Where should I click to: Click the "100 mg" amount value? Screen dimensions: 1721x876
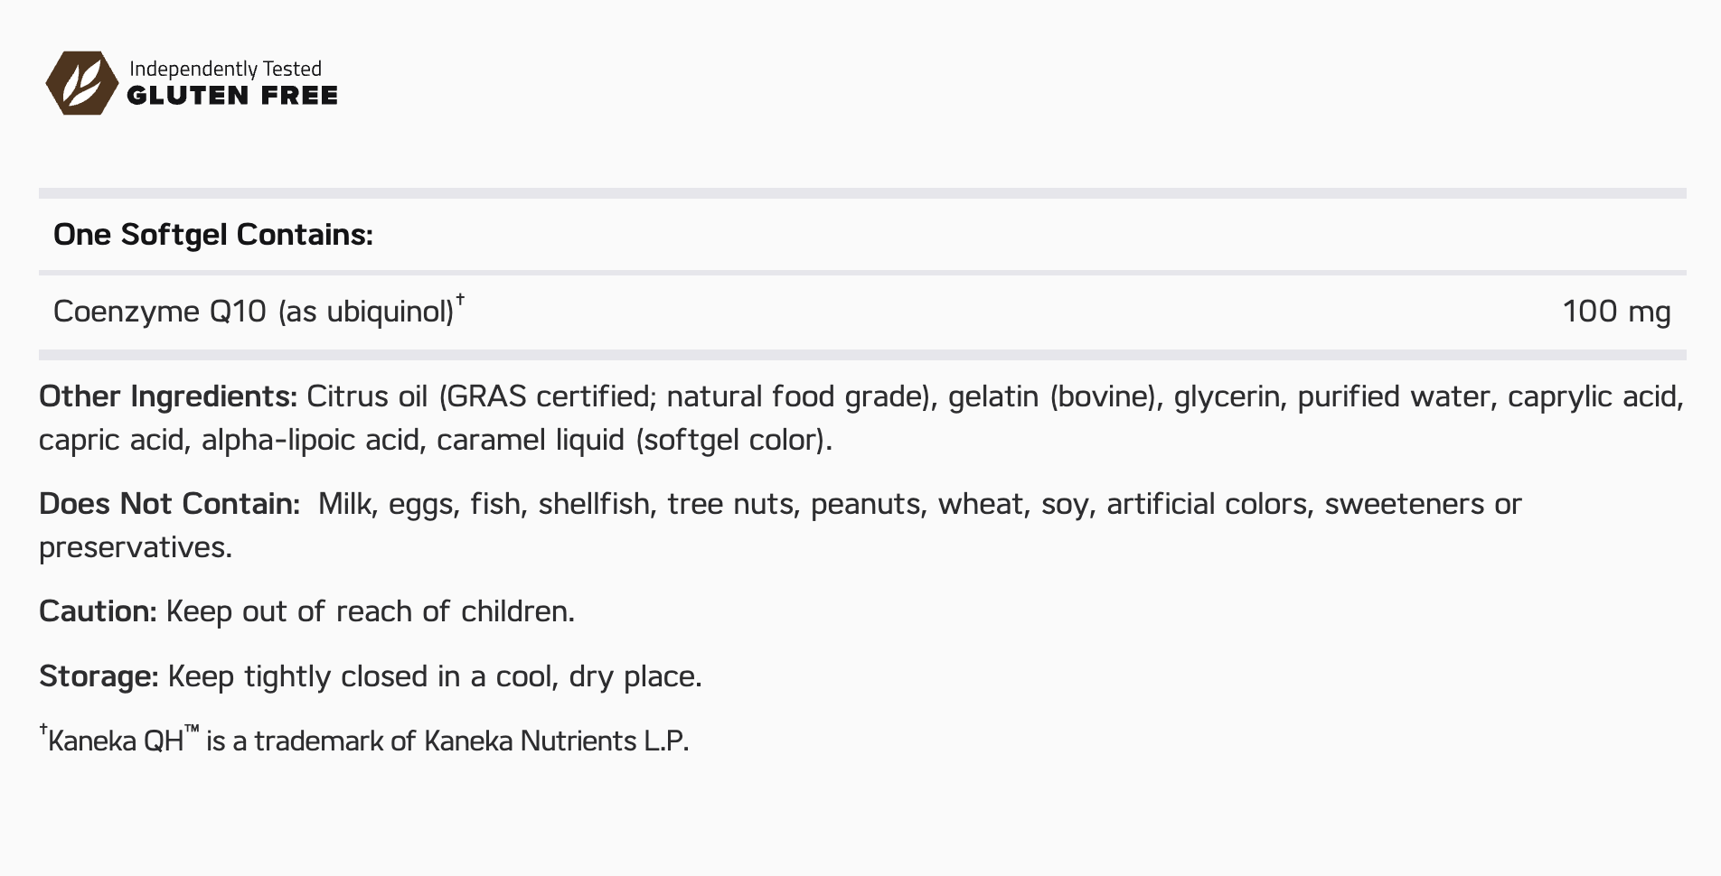pyautogui.click(x=1616, y=312)
